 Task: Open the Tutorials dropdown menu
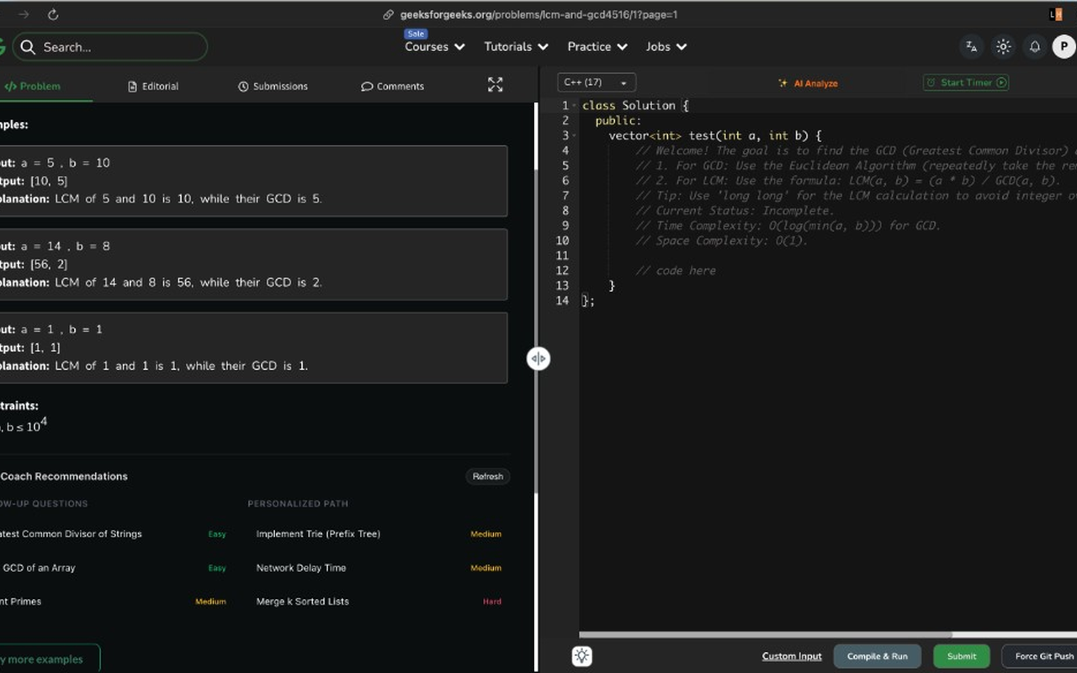(516, 47)
